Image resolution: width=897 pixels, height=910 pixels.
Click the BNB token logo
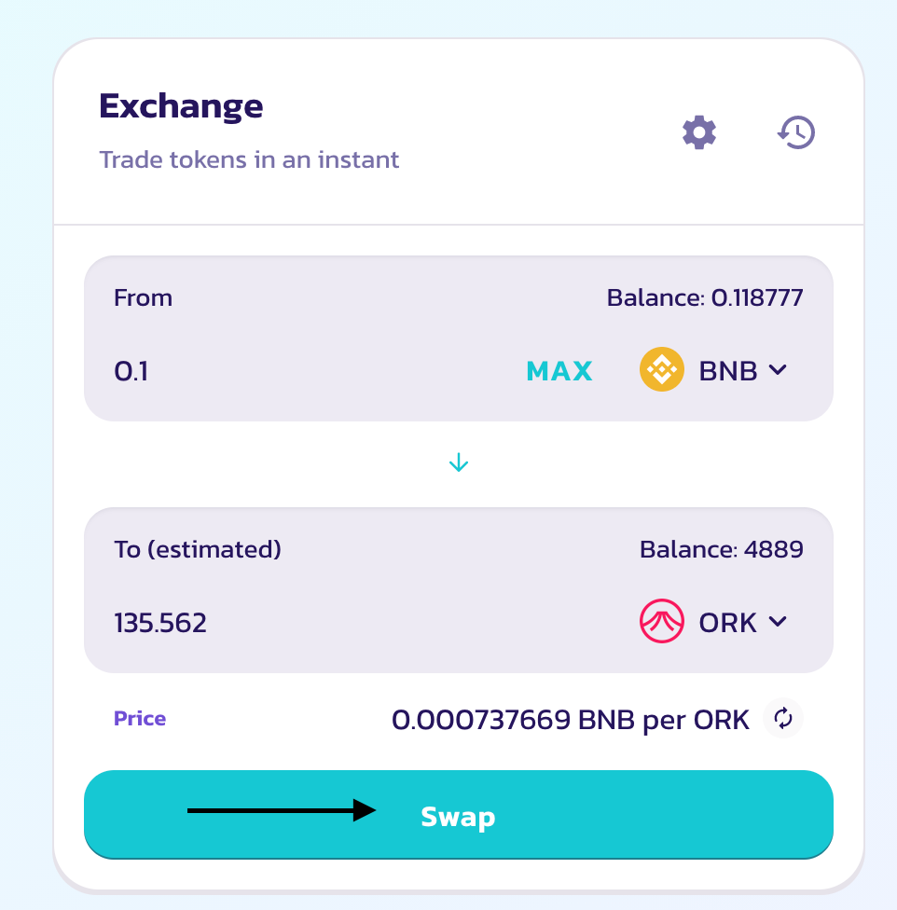coord(661,369)
